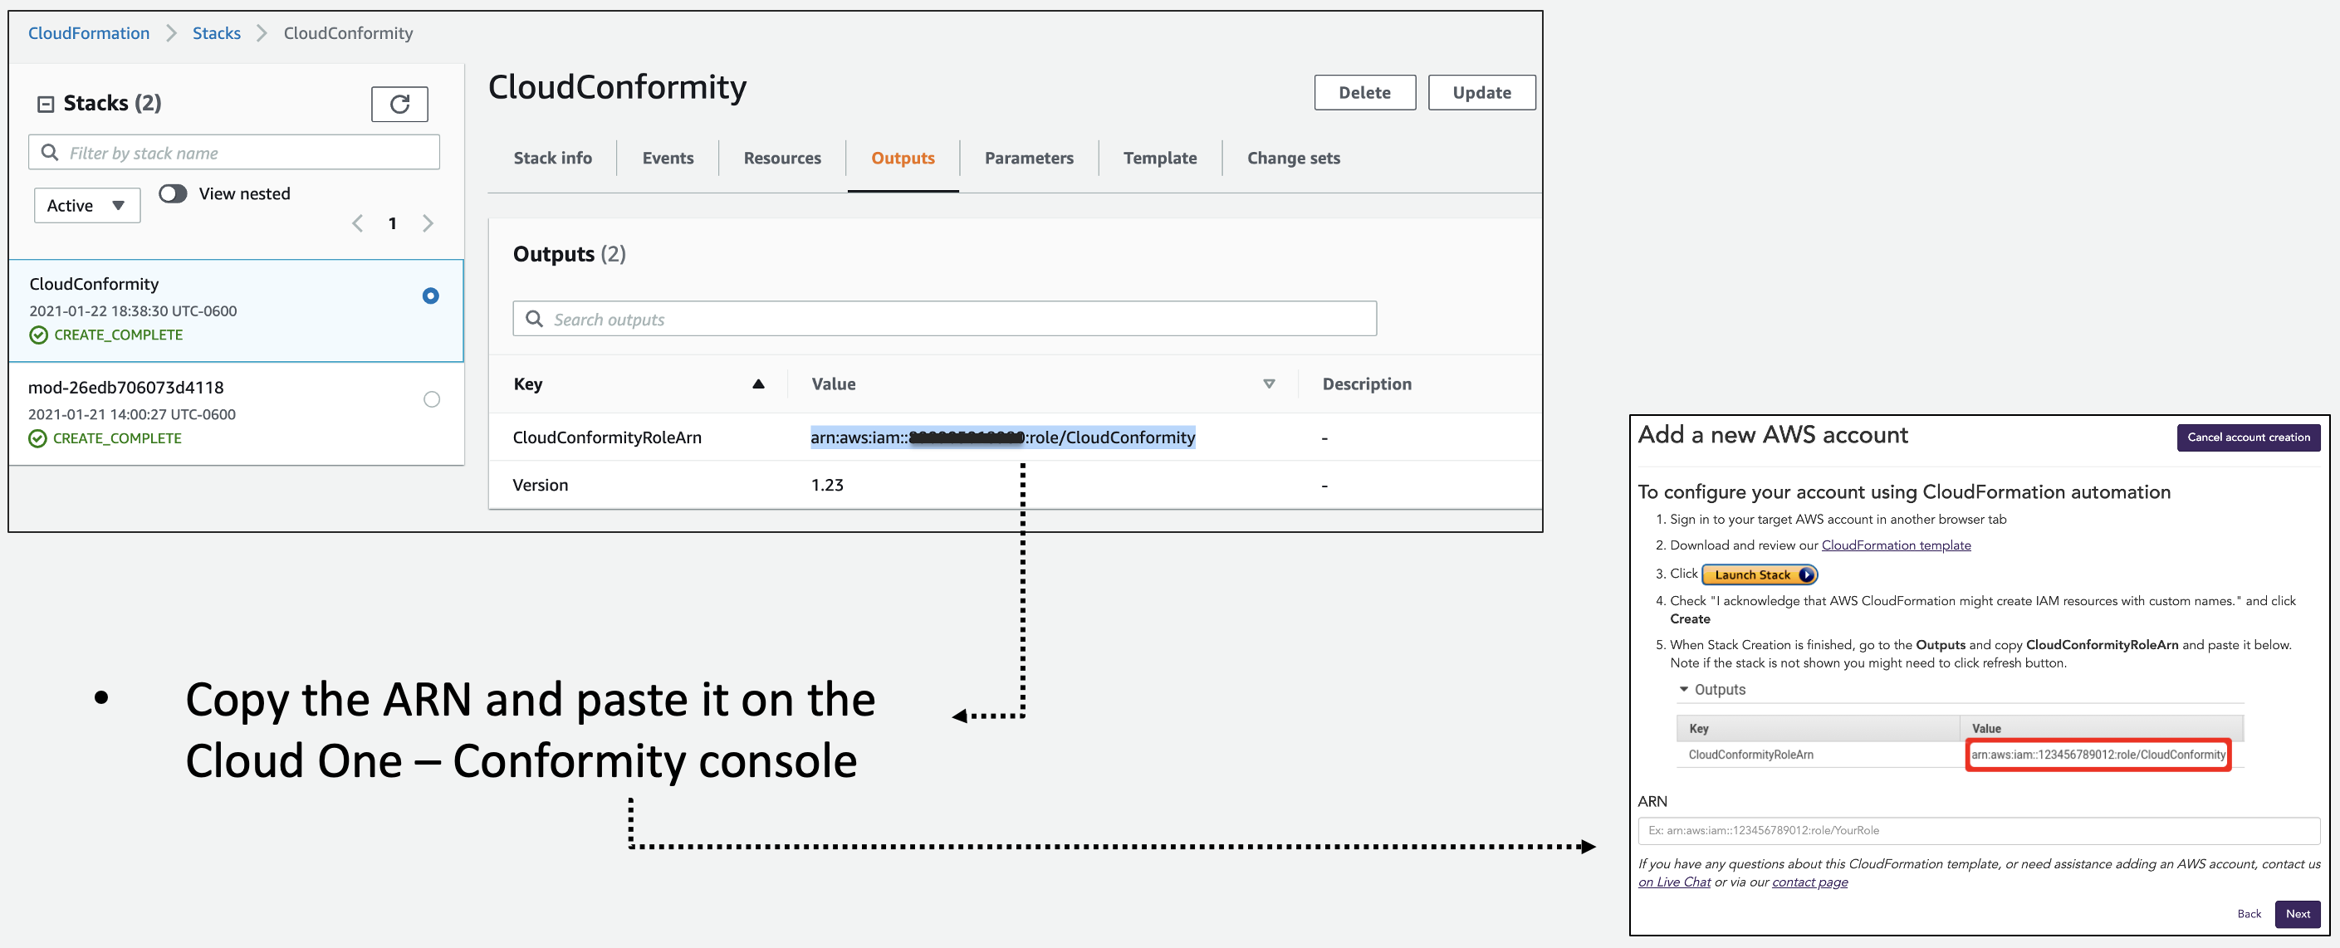Open the Stack info tab
Image resolution: width=2340 pixels, height=948 pixels.
coord(552,158)
